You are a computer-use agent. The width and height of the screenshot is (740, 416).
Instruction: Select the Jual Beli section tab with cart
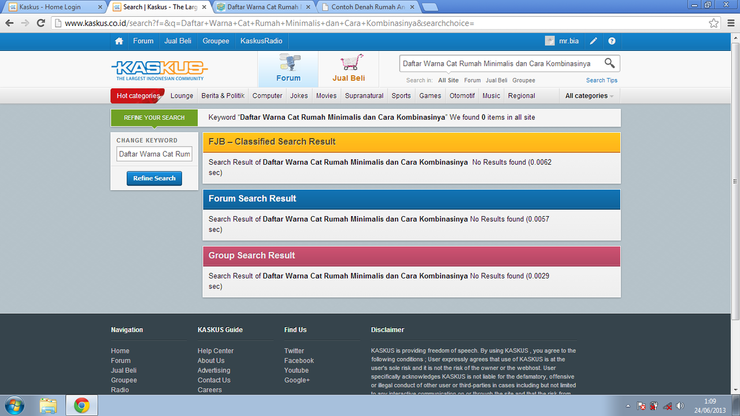pos(349,69)
